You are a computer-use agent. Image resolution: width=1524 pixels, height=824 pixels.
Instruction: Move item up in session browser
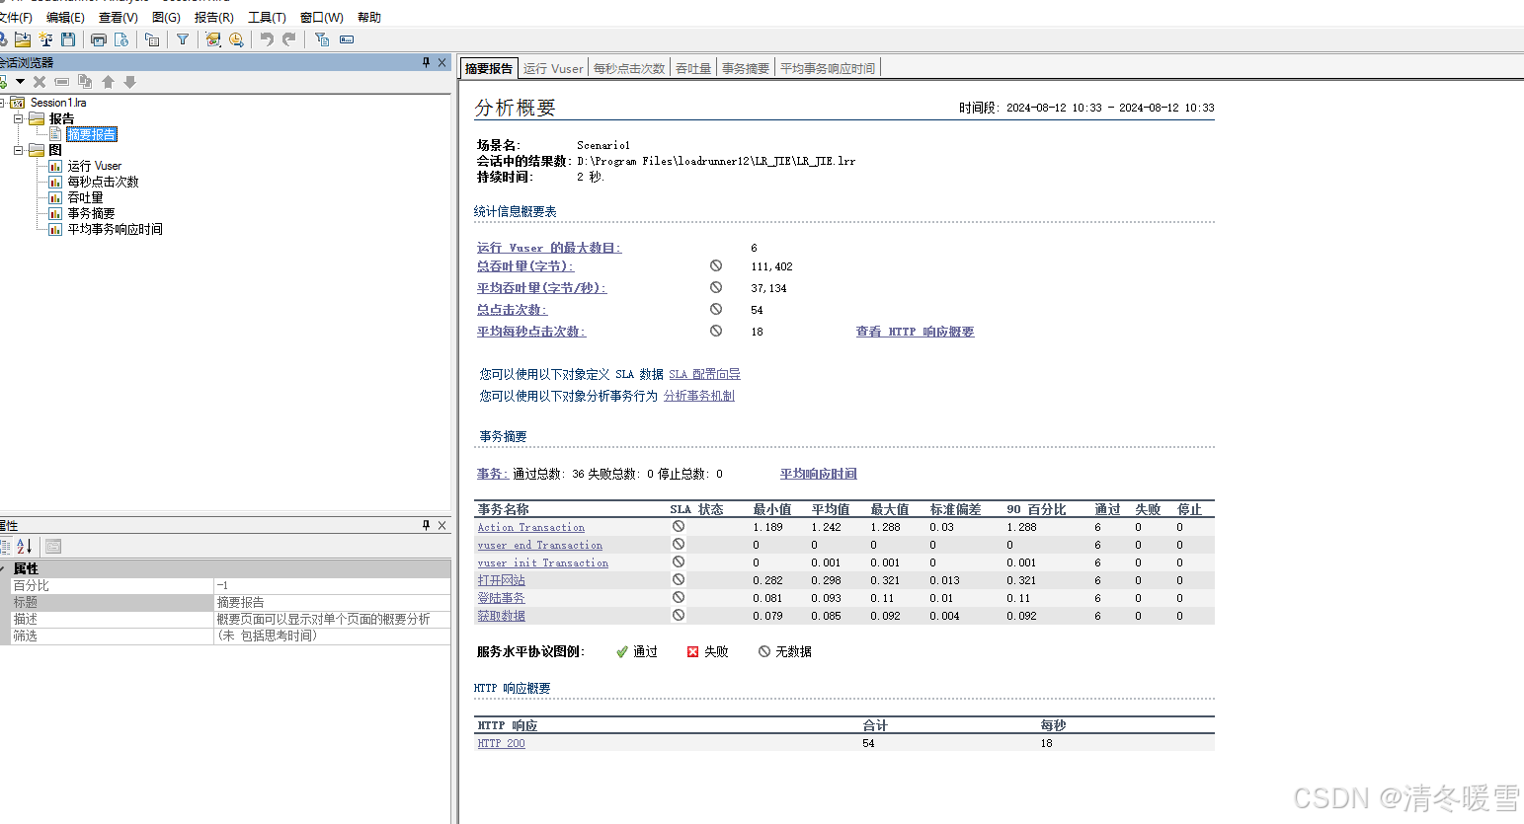(x=108, y=82)
